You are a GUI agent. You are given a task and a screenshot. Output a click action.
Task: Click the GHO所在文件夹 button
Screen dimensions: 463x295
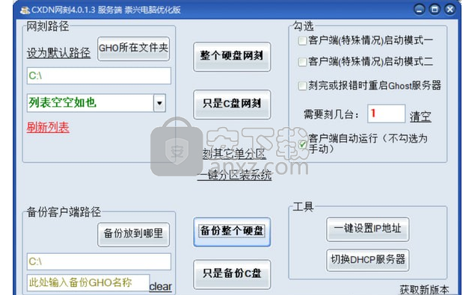click(x=133, y=49)
